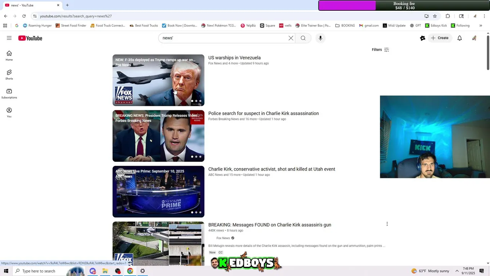Open Chrome from the taskbar
490x276 pixels.
(x=130, y=271)
